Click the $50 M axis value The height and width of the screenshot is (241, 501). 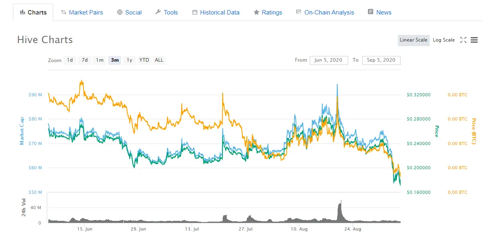tap(35, 192)
